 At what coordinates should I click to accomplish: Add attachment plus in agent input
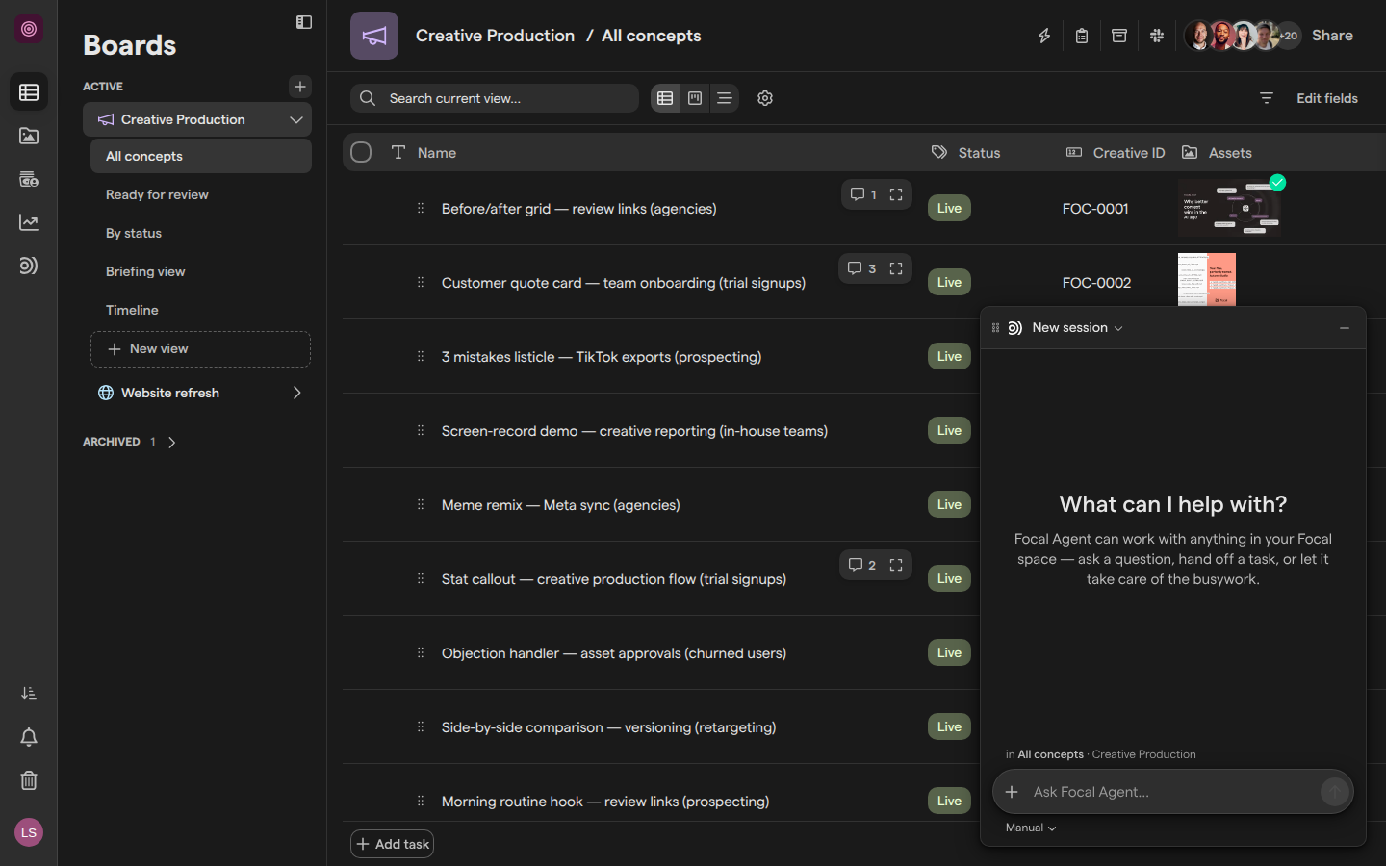(x=1012, y=792)
